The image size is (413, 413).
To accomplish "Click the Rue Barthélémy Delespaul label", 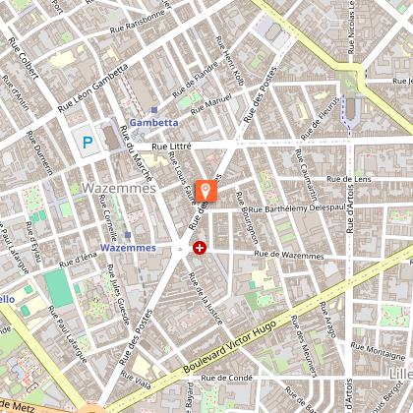I will click(x=297, y=208).
